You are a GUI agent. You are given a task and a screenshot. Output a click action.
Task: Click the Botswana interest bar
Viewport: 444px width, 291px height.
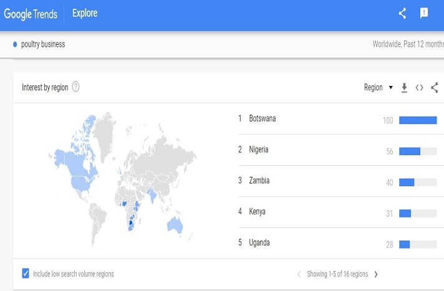418,120
